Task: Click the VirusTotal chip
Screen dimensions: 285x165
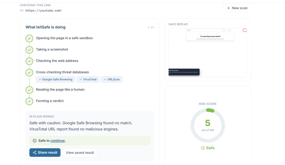Action: coord(88,79)
